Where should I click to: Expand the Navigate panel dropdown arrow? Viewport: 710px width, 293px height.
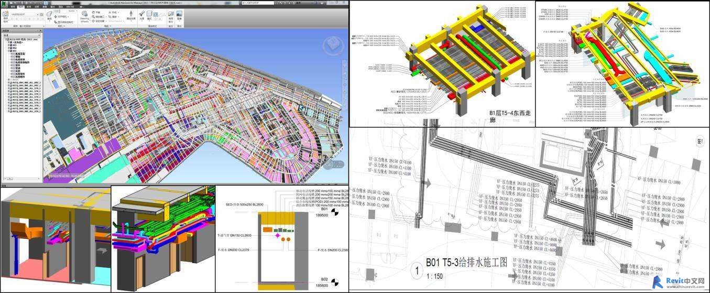tap(111, 26)
